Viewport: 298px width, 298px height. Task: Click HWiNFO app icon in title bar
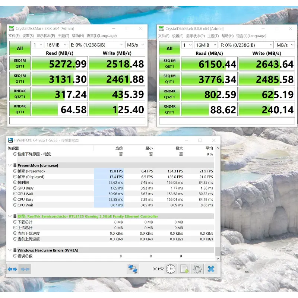point(10,140)
